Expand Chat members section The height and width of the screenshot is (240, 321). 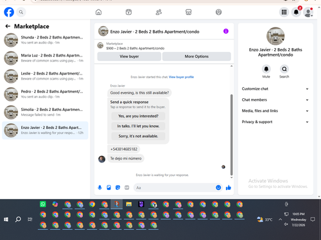point(275,100)
